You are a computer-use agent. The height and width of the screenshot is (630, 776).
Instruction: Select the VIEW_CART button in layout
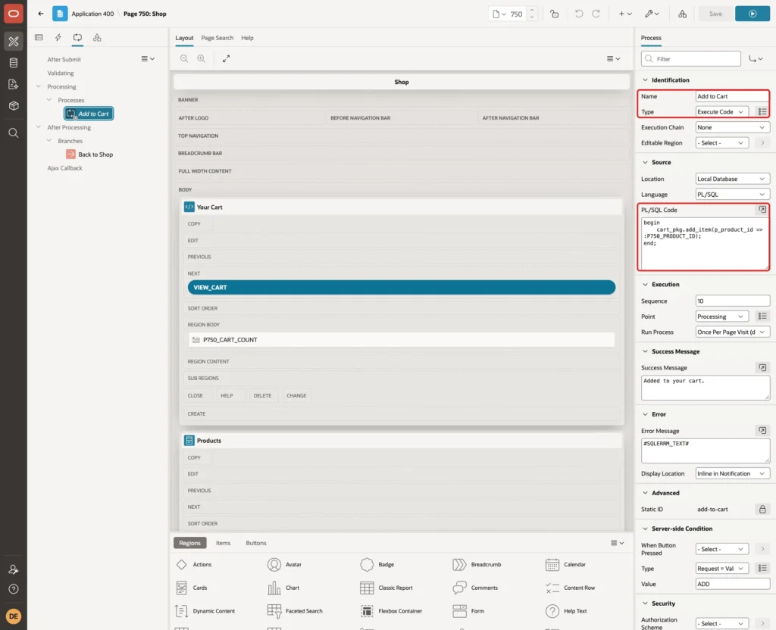coord(402,287)
